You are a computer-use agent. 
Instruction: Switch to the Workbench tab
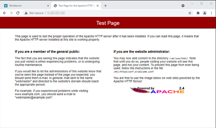click(x=26, y=6)
